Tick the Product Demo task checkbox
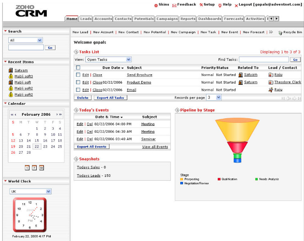Screen dimensions: 304x241 pyautogui.click(x=78, y=82)
